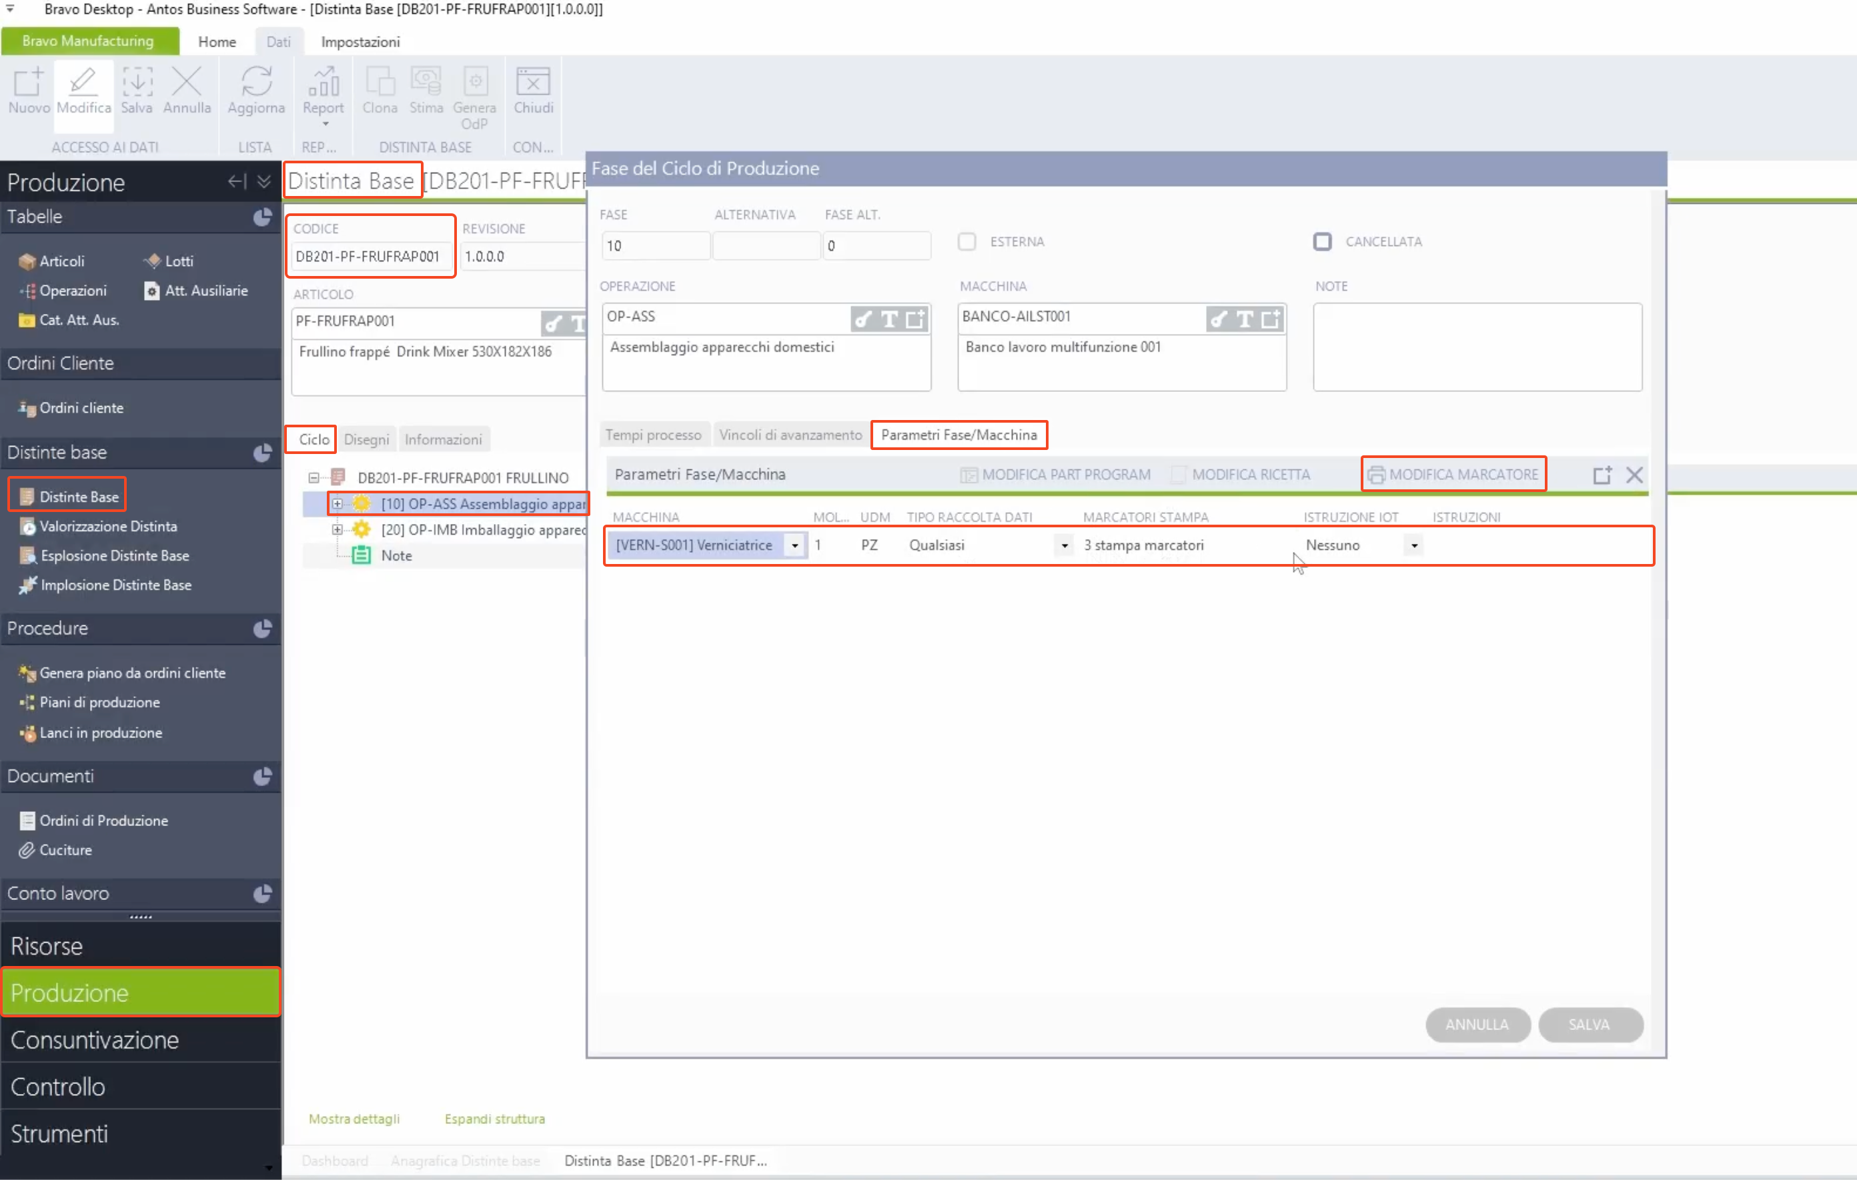Screen dimensions: 1857x1180
Task: Collapse the Procedure sidebar section
Action: click(x=262, y=629)
